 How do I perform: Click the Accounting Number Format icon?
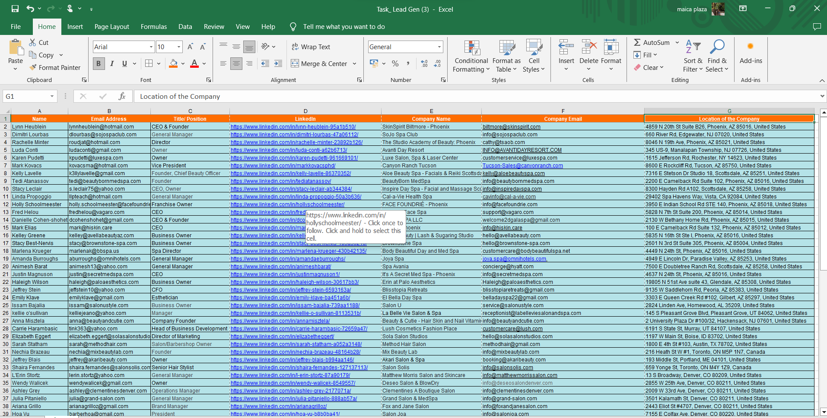click(x=374, y=63)
